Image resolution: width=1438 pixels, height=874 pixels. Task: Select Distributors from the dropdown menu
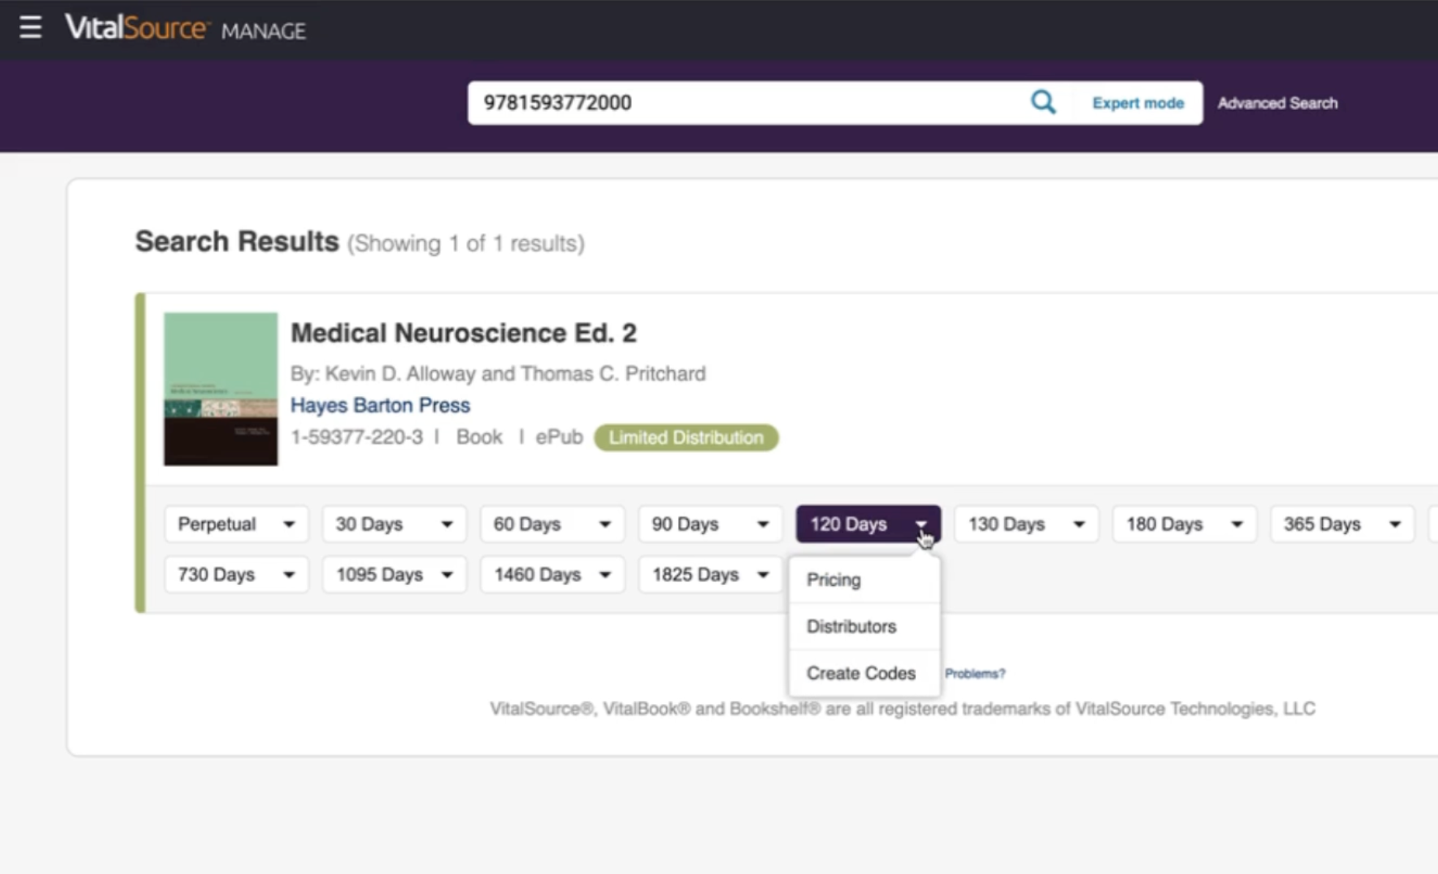click(850, 626)
